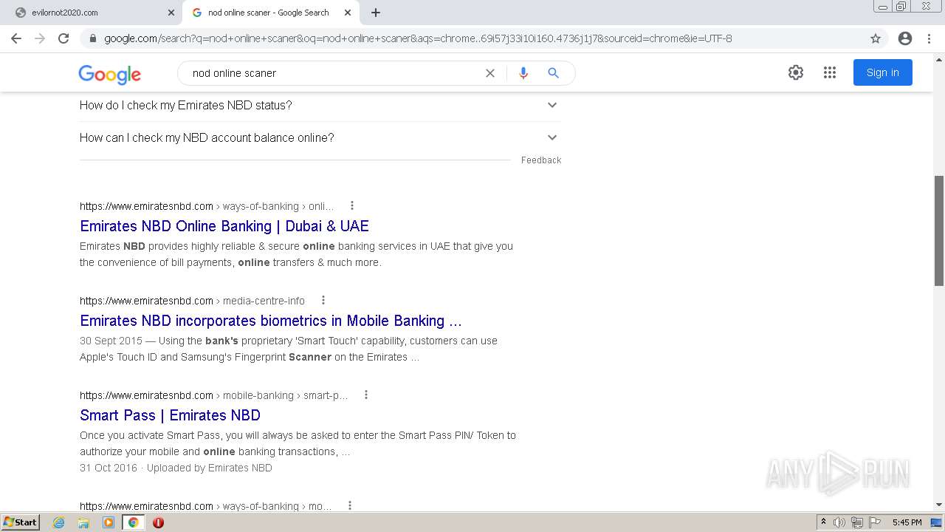Click the 5:45 PM clock
The width and height of the screenshot is (945, 532).
(x=907, y=522)
